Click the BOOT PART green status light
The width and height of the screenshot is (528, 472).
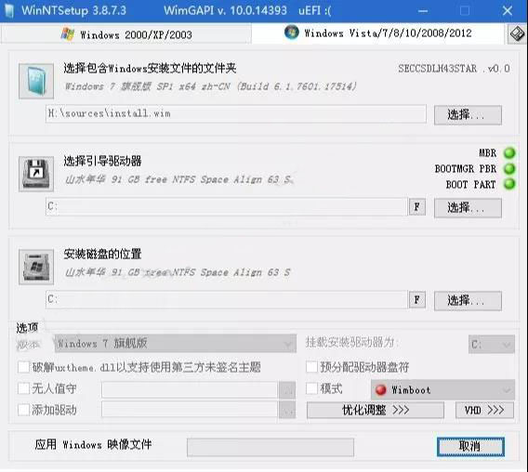click(509, 184)
